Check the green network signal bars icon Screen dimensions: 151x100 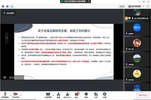click(12, 7)
